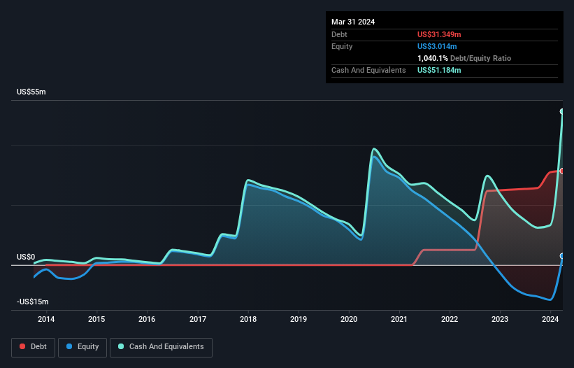Click the red Debt legend dot

click(x=22, y=346)
